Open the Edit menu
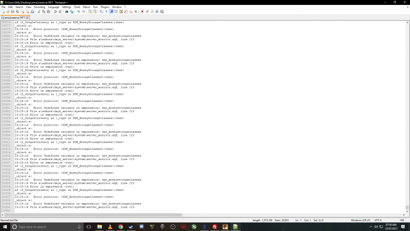Viewport: 410px width, 231px height. coord(11,7)
